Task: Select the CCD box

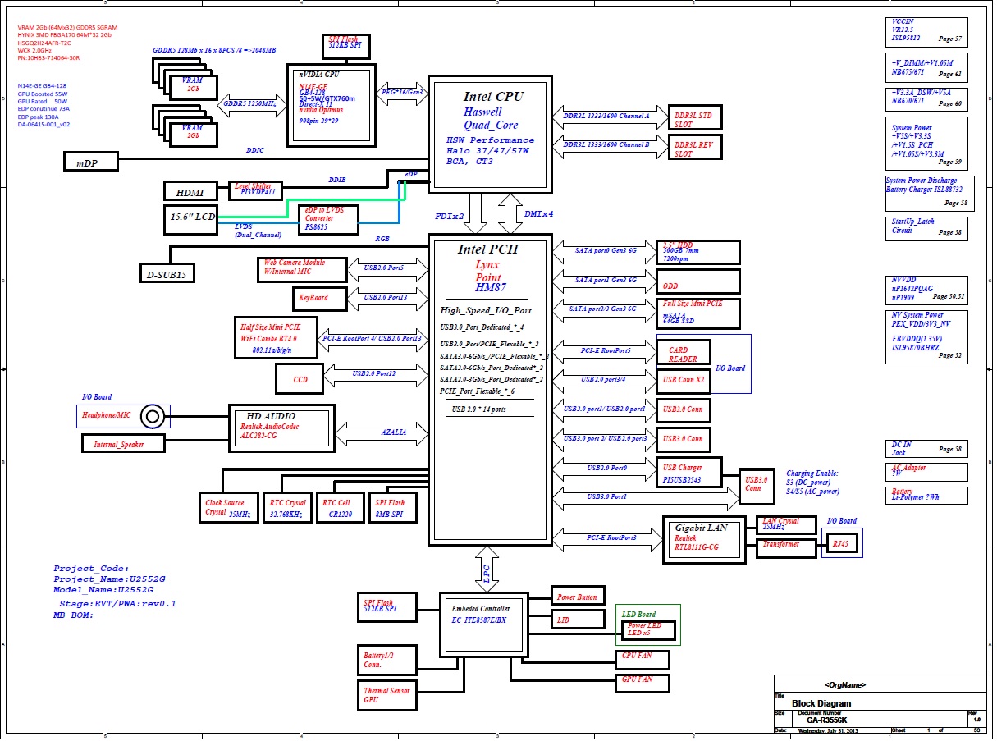Action: pos(300,378)
